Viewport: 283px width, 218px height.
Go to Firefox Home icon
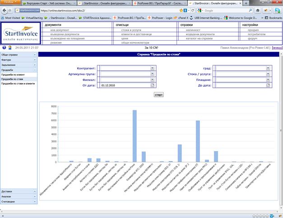coord(258,10)
